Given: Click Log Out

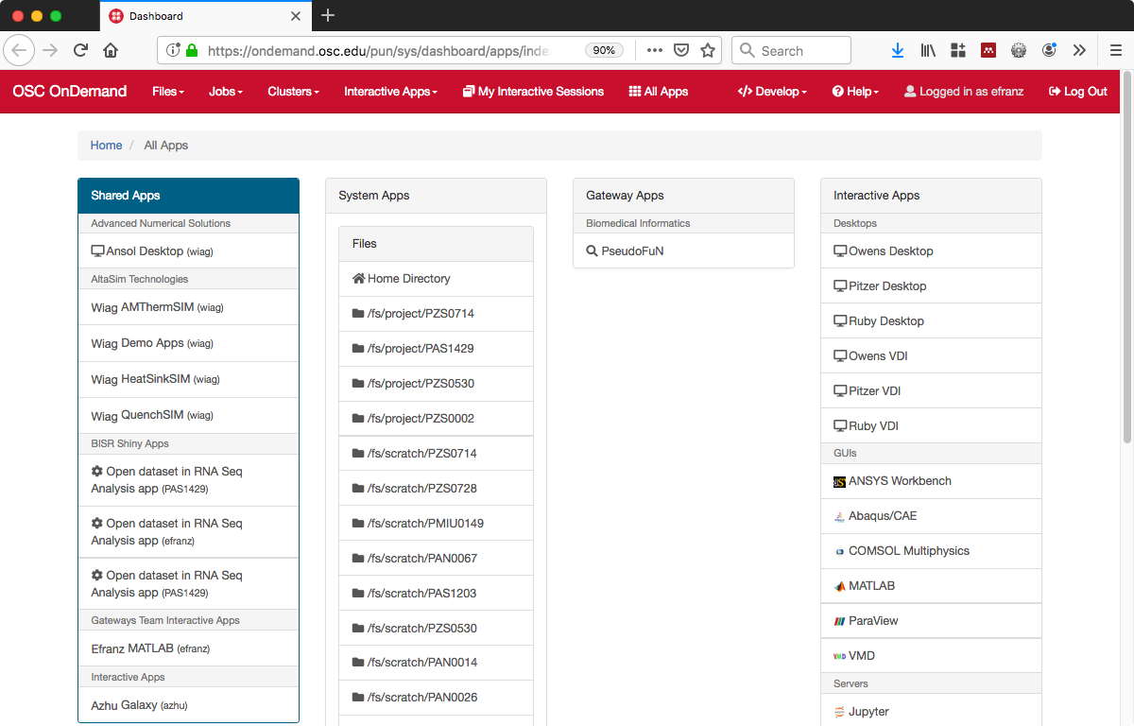Looking at the screenshot, I should click(x=1077, y=92).
